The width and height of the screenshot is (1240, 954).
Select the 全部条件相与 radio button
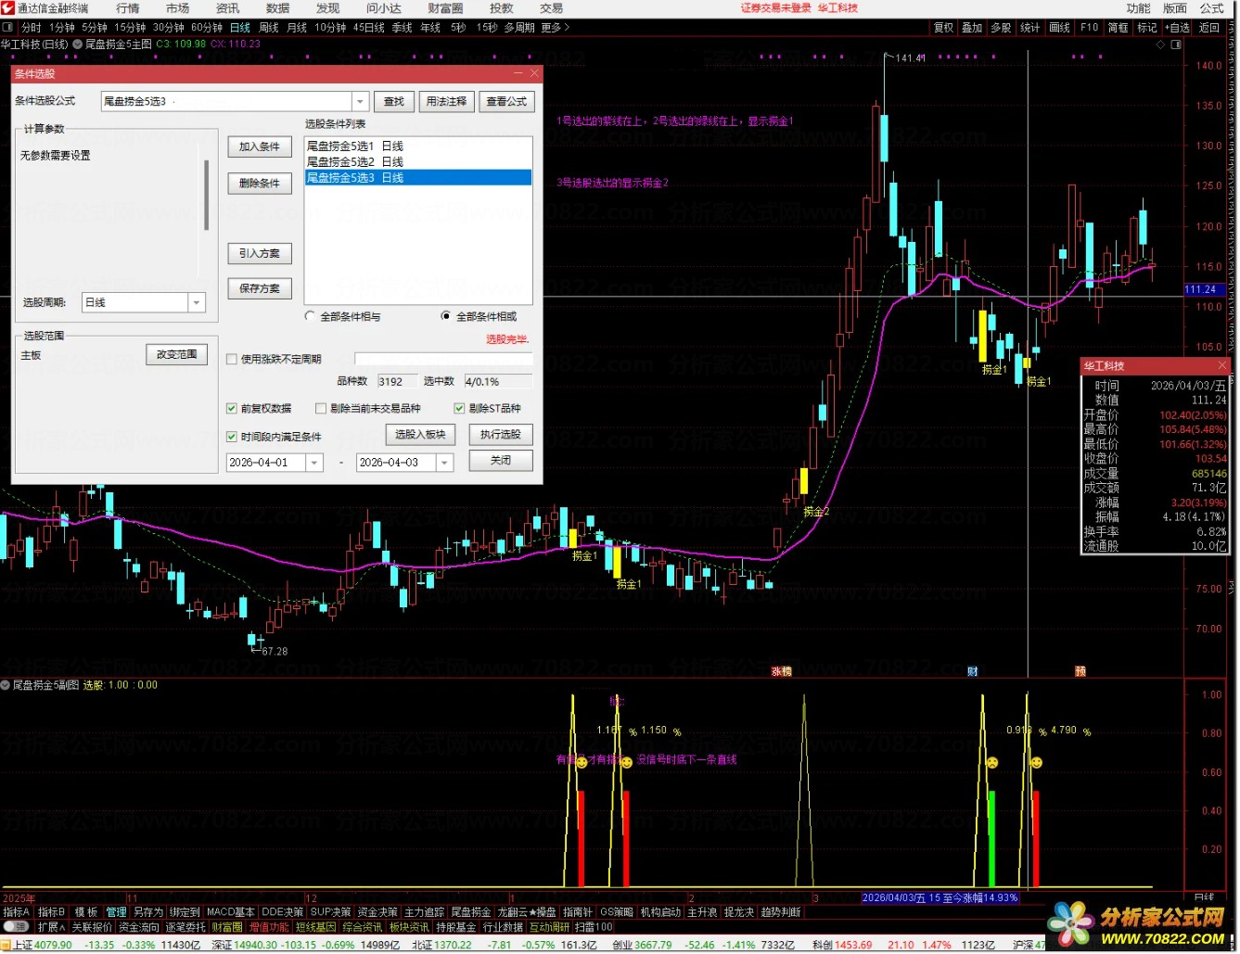[311, 316]
